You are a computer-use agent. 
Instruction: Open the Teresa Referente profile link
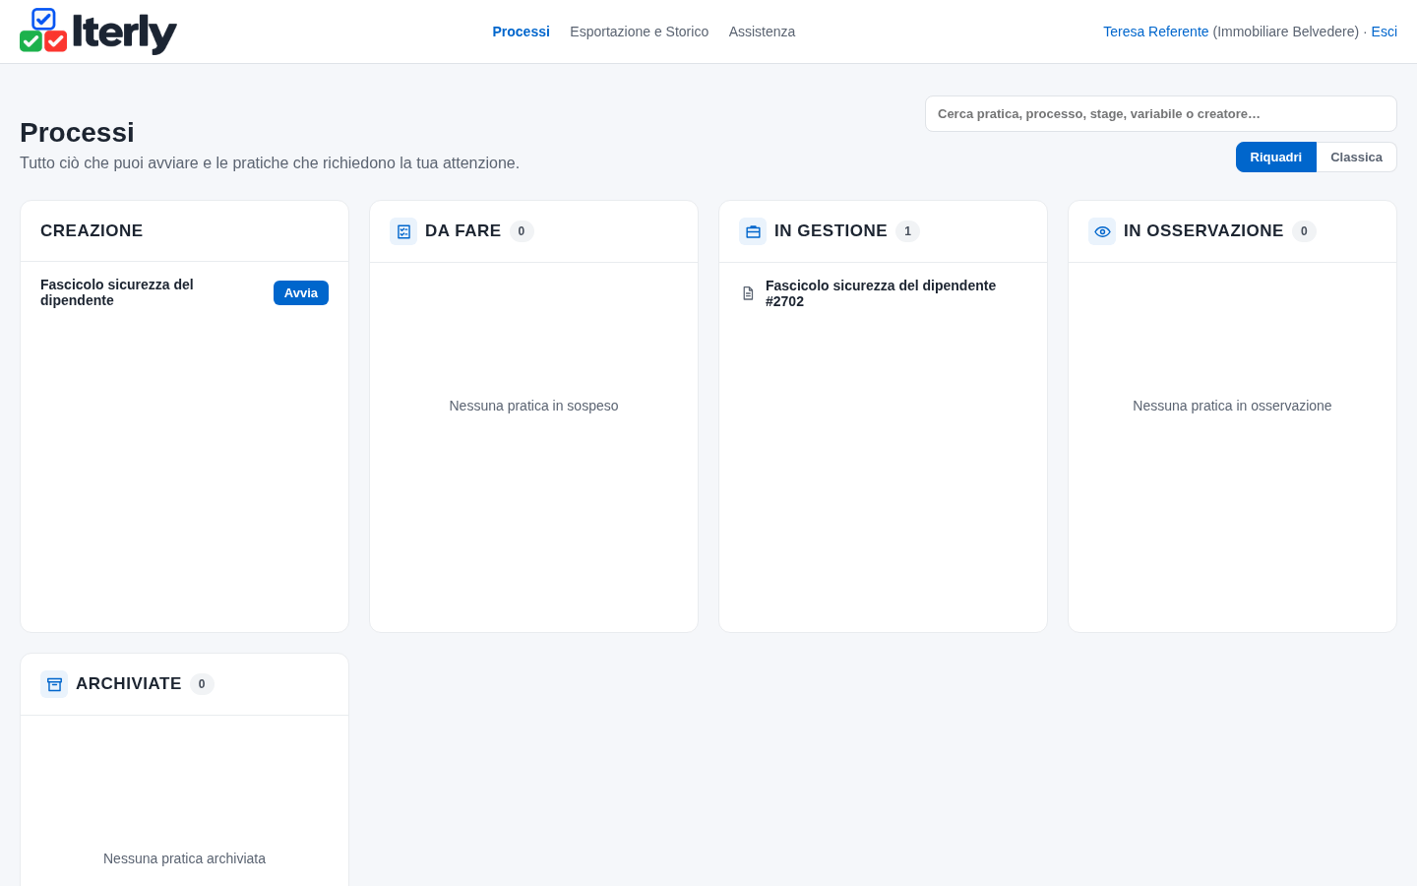(x=1155, y=32)
